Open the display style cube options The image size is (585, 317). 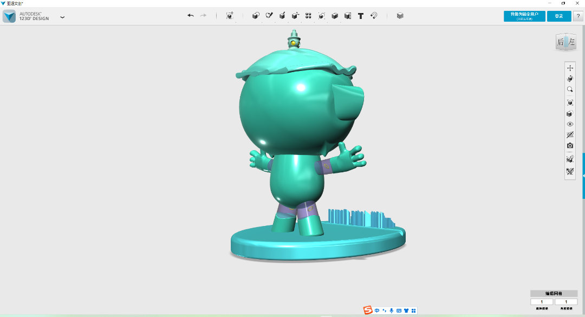tap(570, 113)
